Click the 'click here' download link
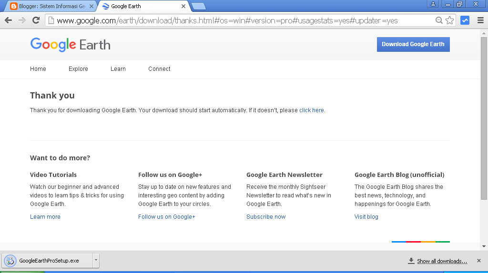 (x=312, y=110)
